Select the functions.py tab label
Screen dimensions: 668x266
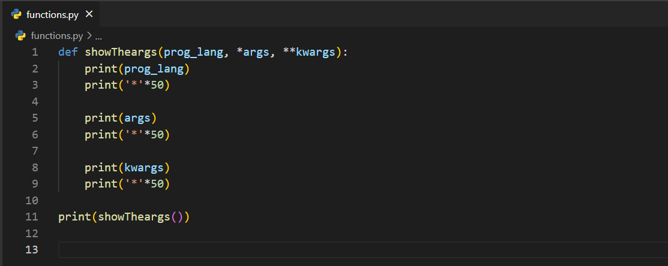[x=52, y=14]
